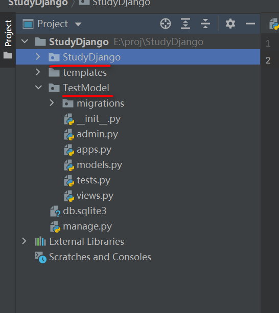
Task: Expand External Libraries node
Action: [x=24, y=241]
